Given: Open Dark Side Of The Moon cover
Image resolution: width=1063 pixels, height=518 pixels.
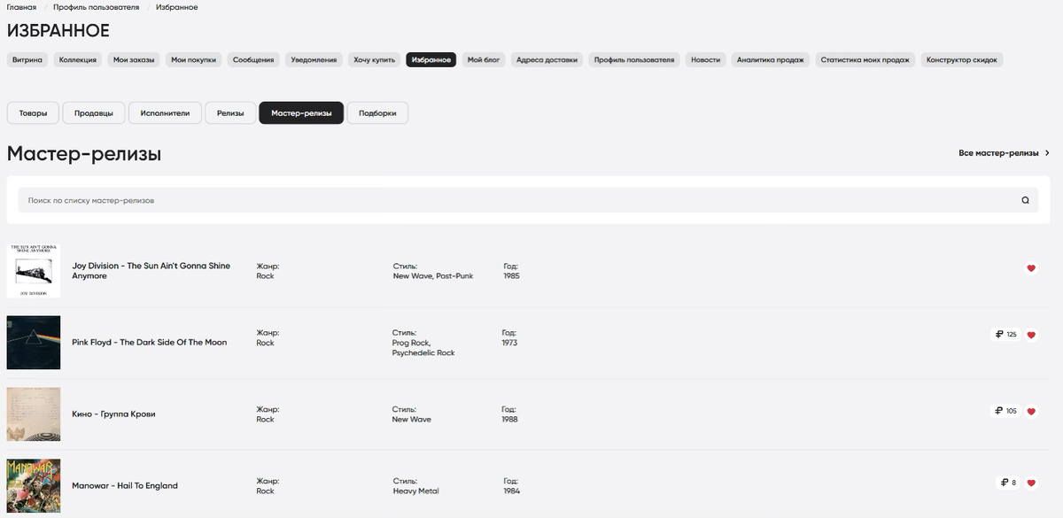Looking at the screenshot, I should pyautogui.click(x=34, y=343).
